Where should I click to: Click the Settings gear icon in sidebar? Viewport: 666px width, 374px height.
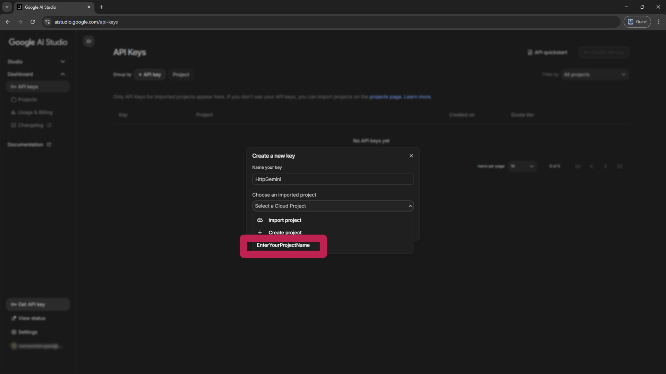(14, 332)
